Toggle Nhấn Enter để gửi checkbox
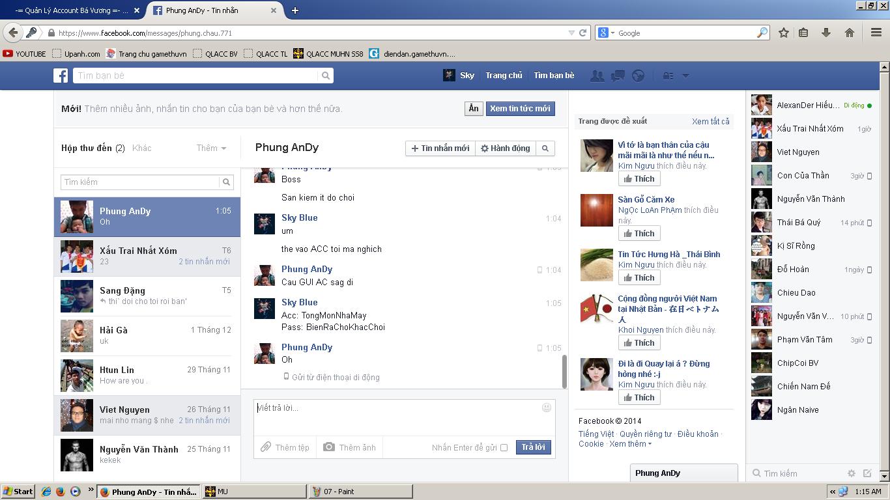This screenshot has height=500, width=890. [x=504, y=447]
